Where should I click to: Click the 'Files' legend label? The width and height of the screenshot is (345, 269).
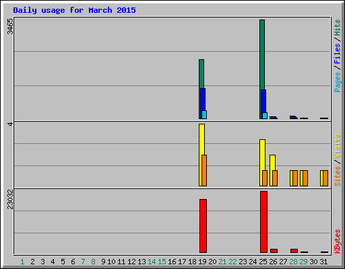(x=337, y=54)
